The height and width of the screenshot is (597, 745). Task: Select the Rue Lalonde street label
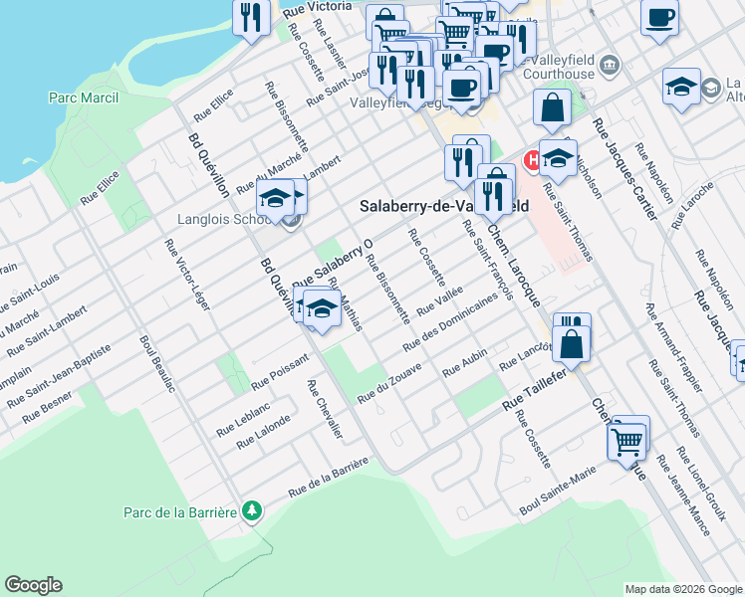(x=264, y=432)
